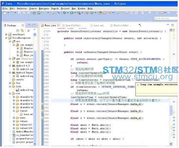The image size is (179, 148).
Task: Switch to the main.xml editor tab
Action: pos(97,25)
